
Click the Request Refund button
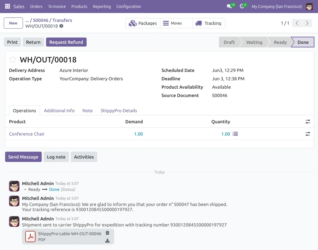click(66, 42)
